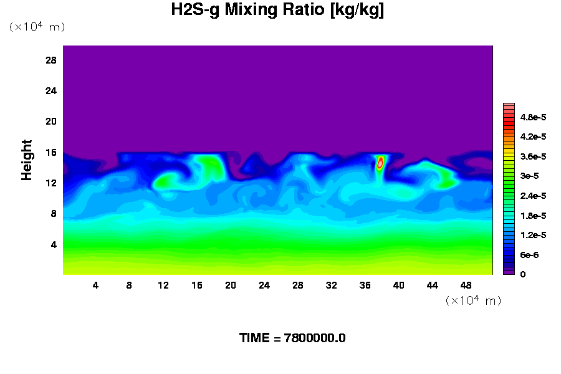The height and width of the screenshot is (374, 561).
Task: Click the plot title H2S-g Mixing Ratio
Action: [x=277, y=10]
